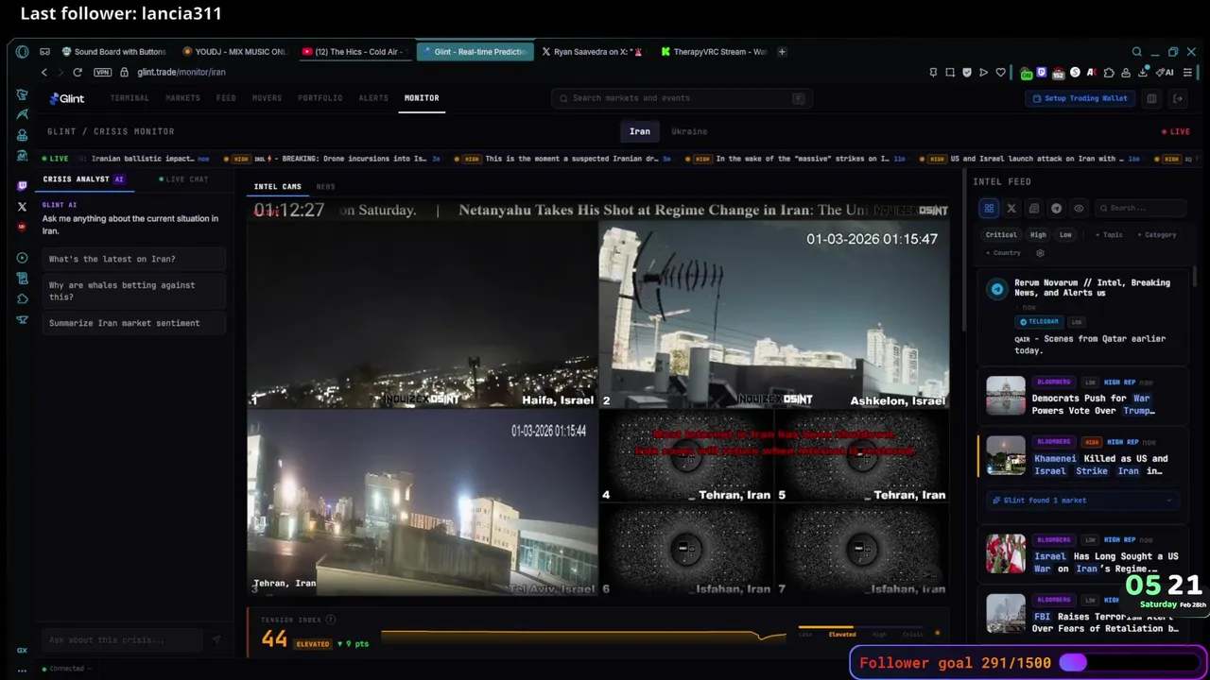The height and width of the screenshot is (680, 1210).
Task: Click the heart bookmark icon in toolbar
Action: point(1000,72)
